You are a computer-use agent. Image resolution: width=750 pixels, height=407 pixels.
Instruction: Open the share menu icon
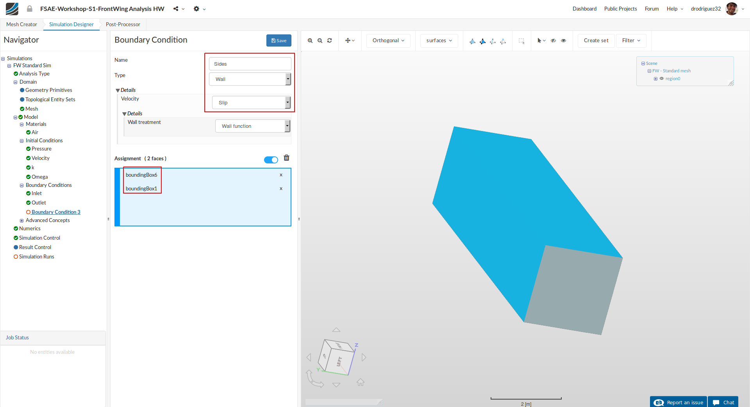[179, 9]
